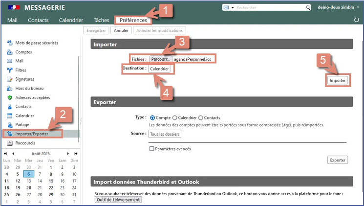The width and height of the screenshot is (364, 206).
Task: Open the Tous les dossiers source selector
Action: tap(165, 134)
